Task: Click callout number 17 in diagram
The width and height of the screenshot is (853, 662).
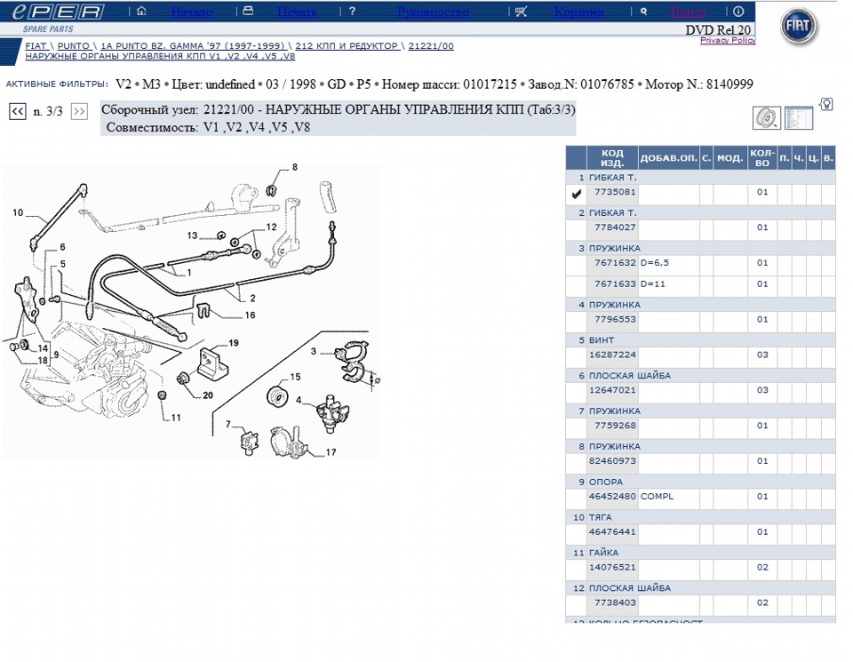Action: 331,452
